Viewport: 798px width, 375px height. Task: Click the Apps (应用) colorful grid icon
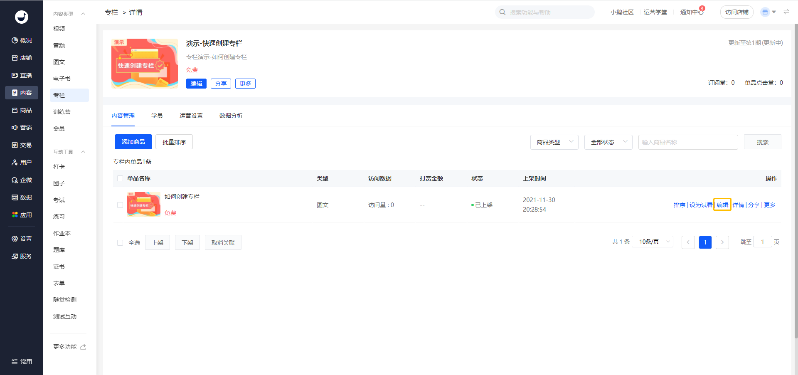pos(15,215)
